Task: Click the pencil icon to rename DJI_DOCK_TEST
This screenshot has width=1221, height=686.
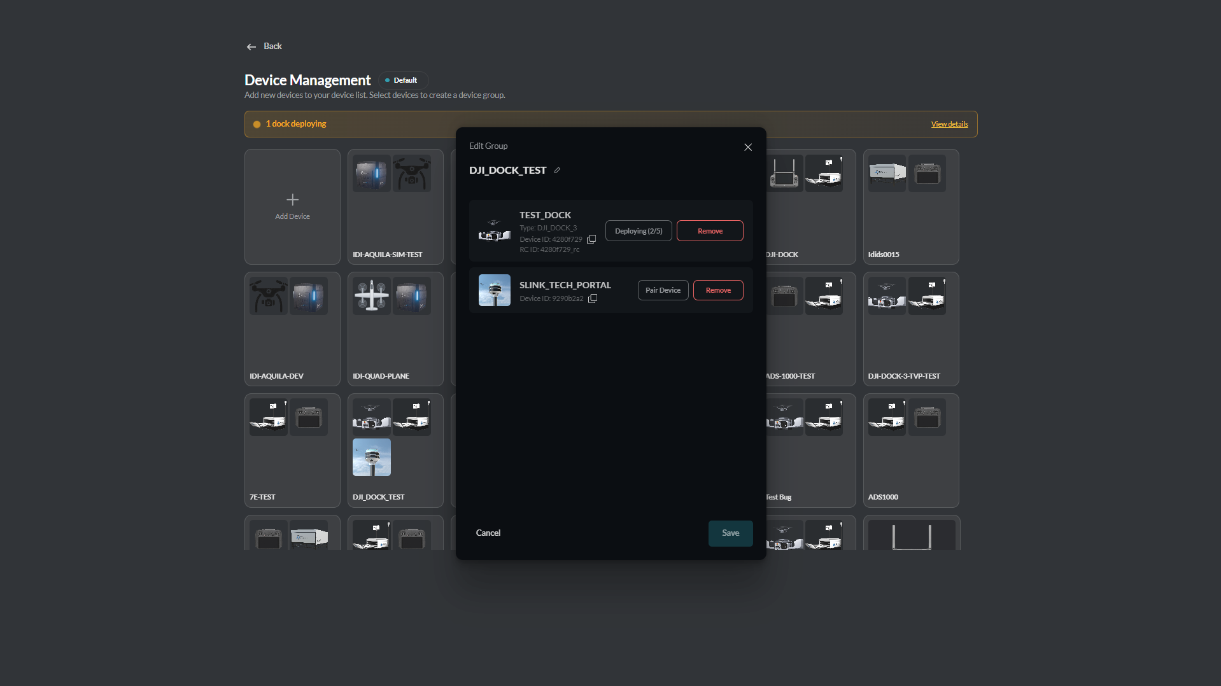Action: pos(557,170)
